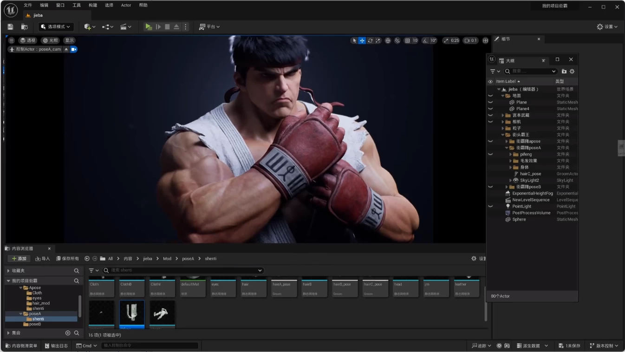Toggle rotation snapping at 10 degrees
This screenshot has height=352, width=625.
(x=428, y=40)
